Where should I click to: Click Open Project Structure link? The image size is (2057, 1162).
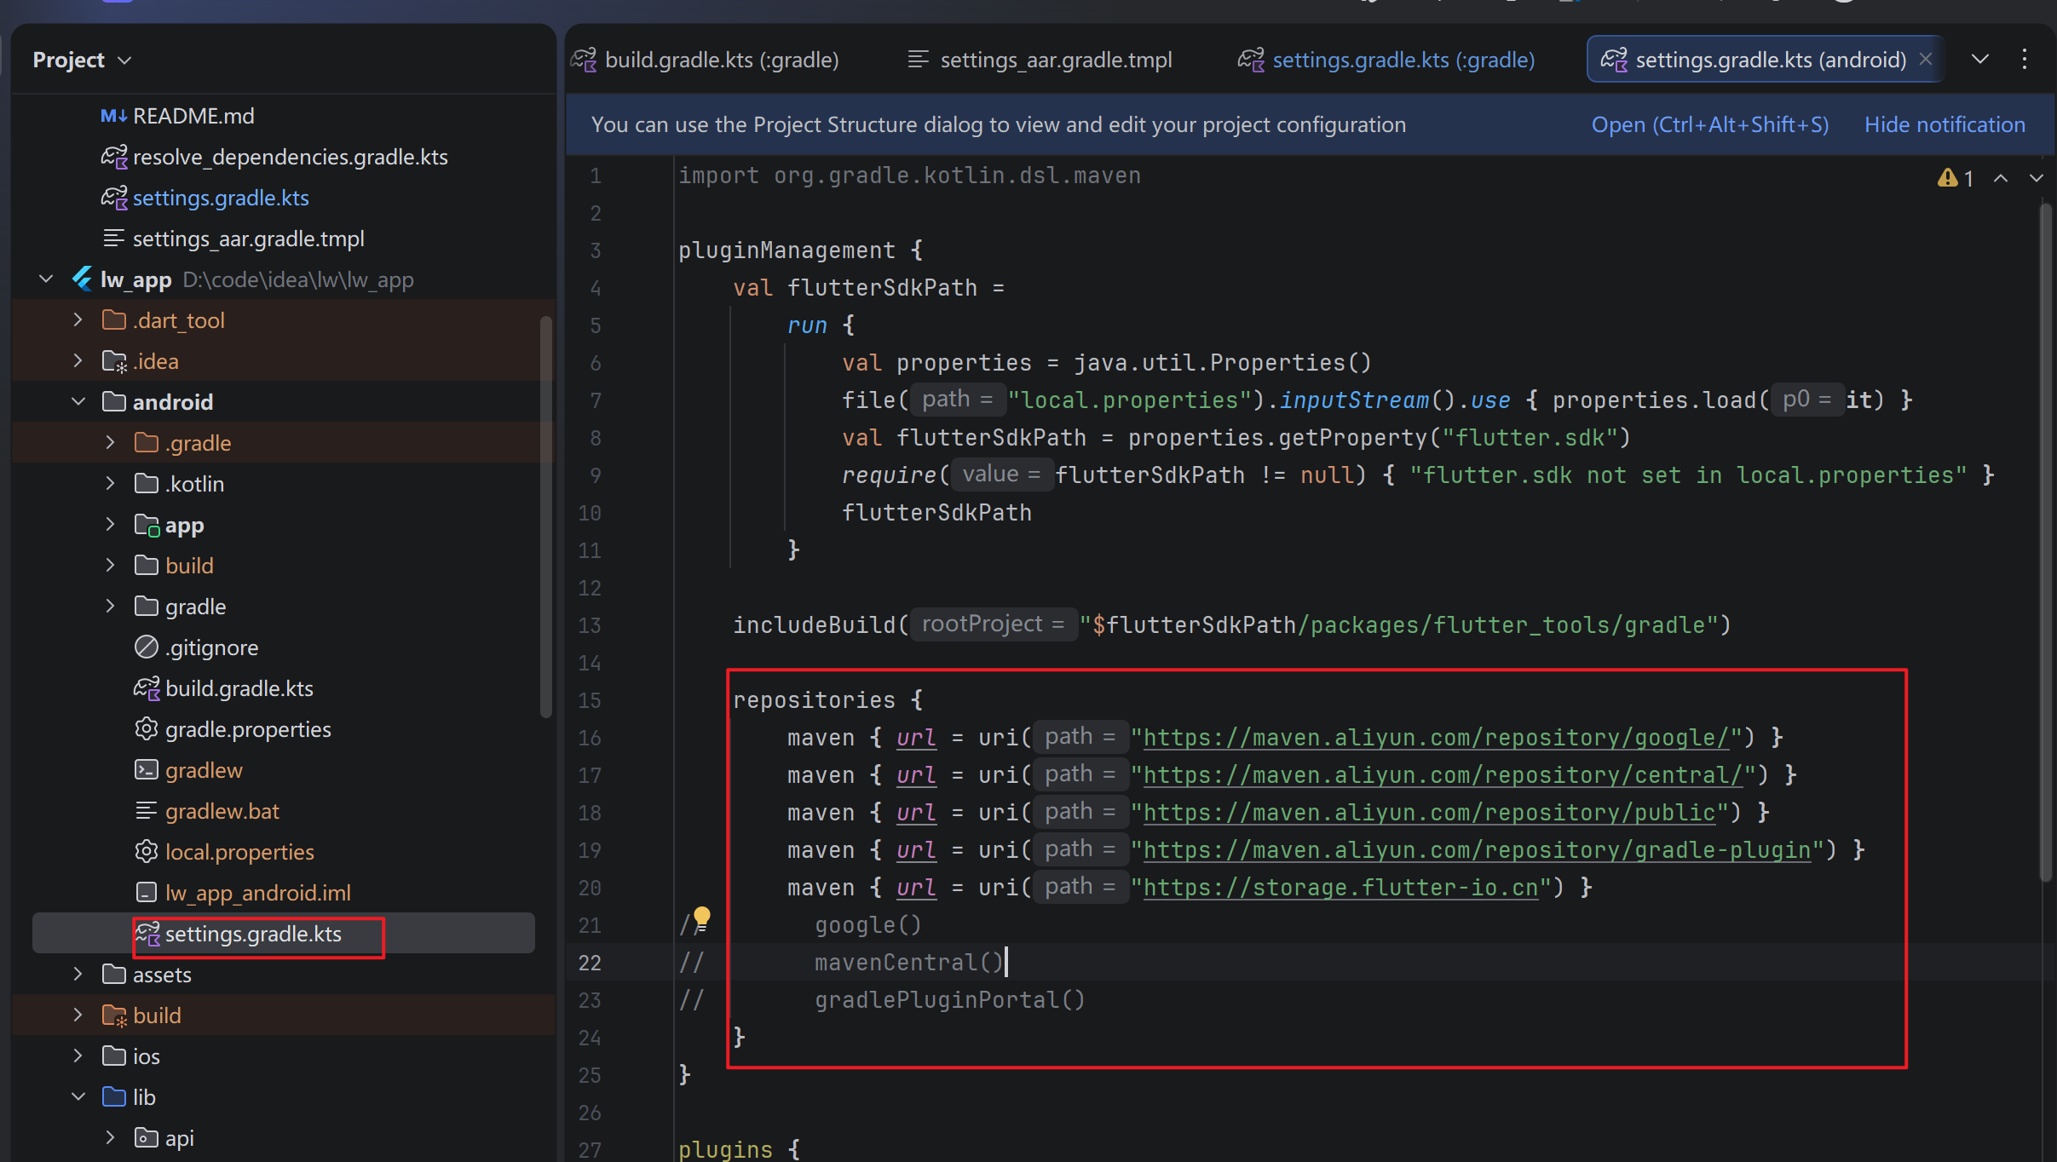(x=1709, y=124)
